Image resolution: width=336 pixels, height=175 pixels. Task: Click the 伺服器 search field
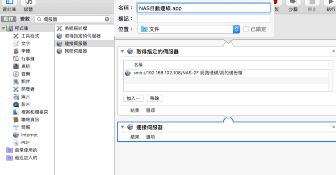73,19
